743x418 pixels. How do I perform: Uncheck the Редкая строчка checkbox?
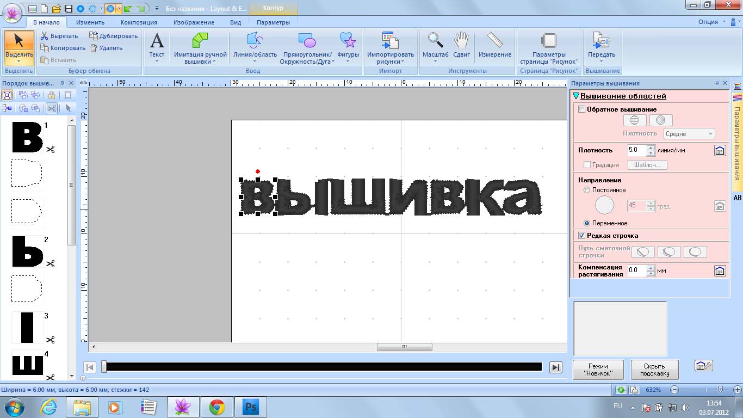tap(582, 236)
